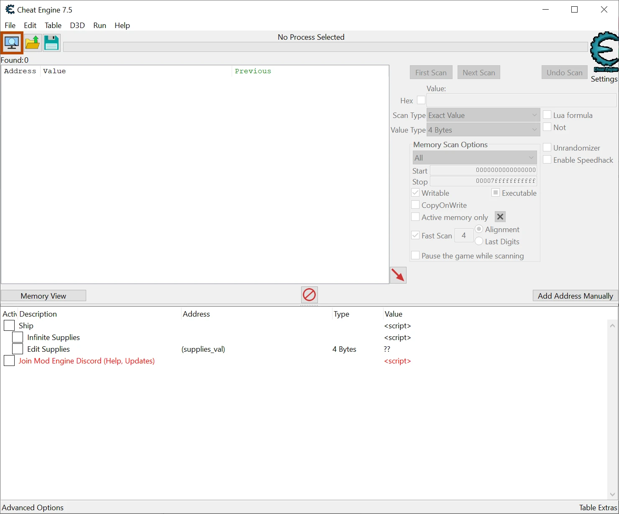Enable Active memory only

415,217
